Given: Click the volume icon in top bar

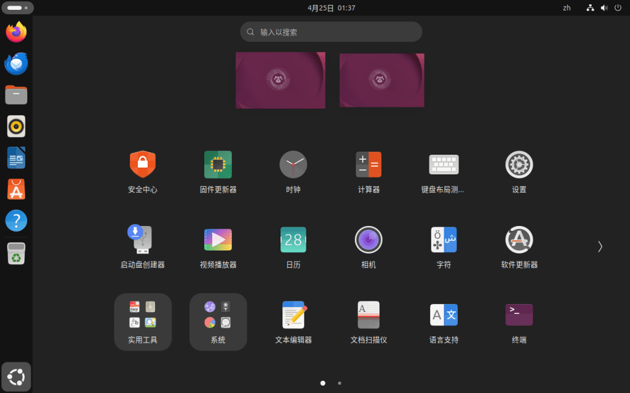Looking at the screenshot, I should 604,7.
